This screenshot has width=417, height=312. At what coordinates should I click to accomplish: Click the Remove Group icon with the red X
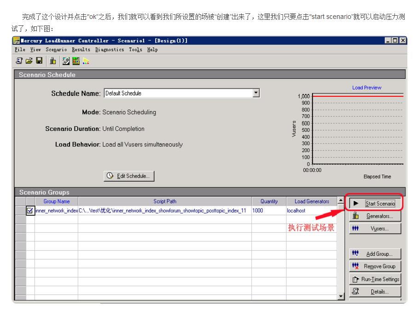coord(355,265)
